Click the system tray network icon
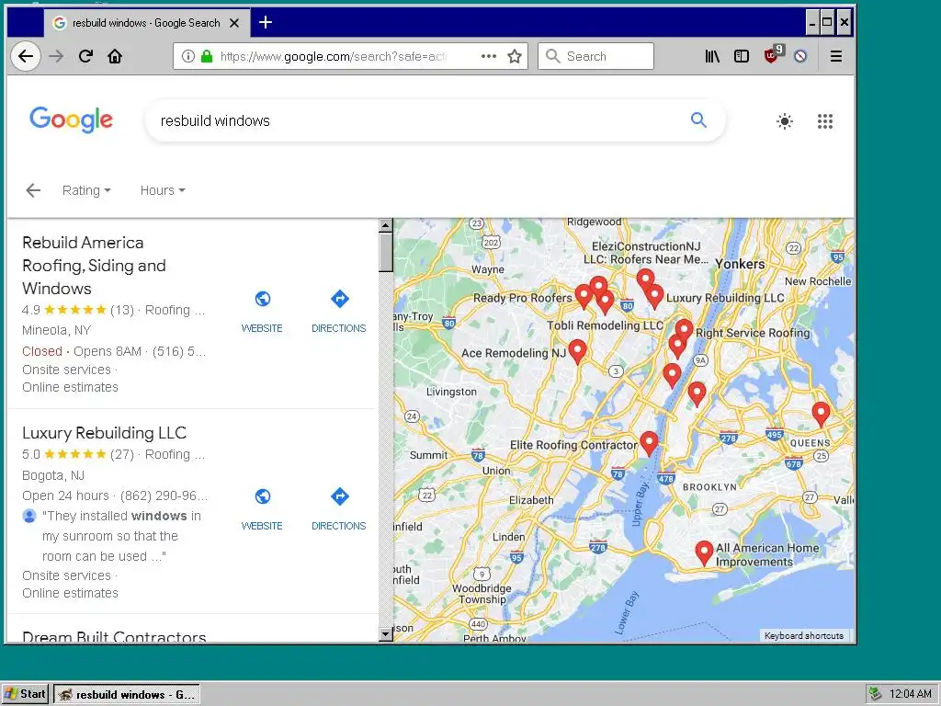The width and height of the screenshot is (941, 706). tap(876, 694)
